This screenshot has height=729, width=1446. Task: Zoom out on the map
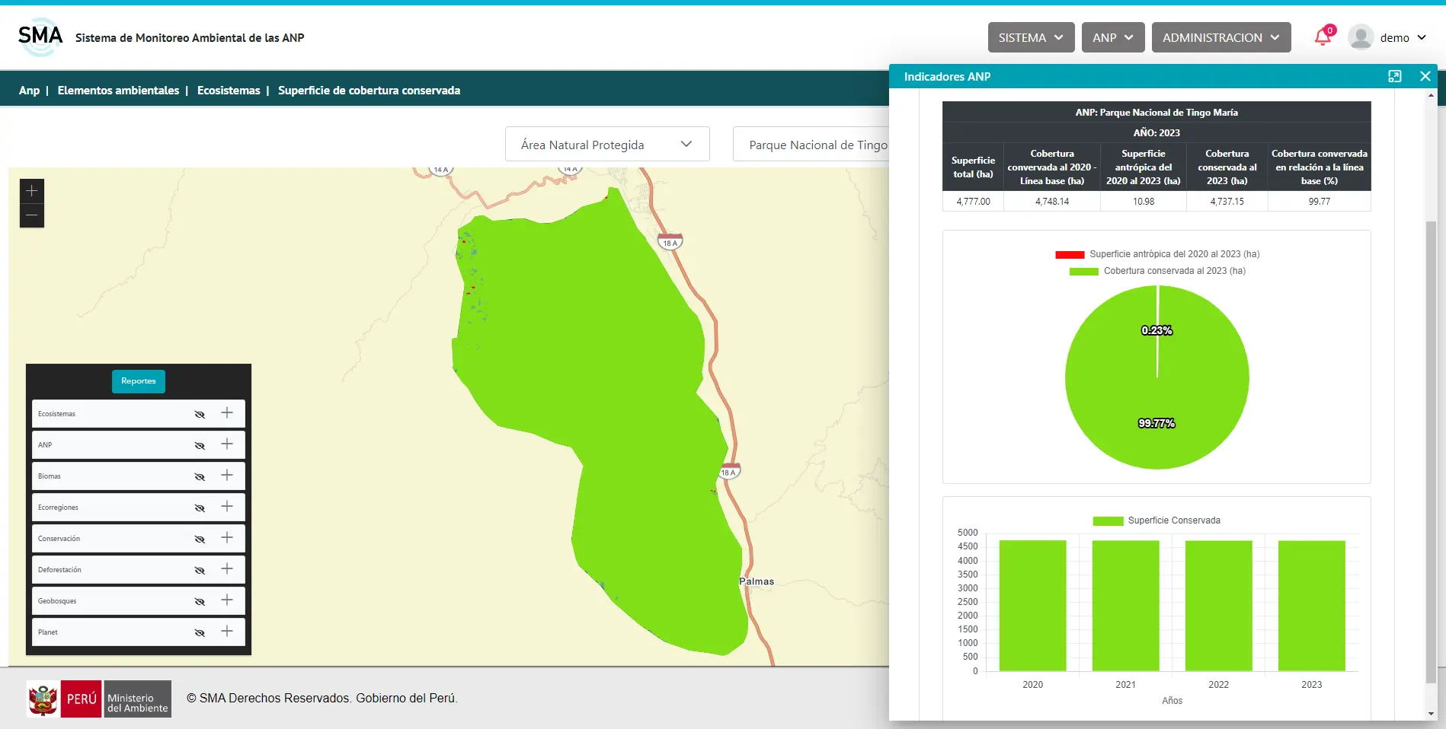tap(32, 215)
